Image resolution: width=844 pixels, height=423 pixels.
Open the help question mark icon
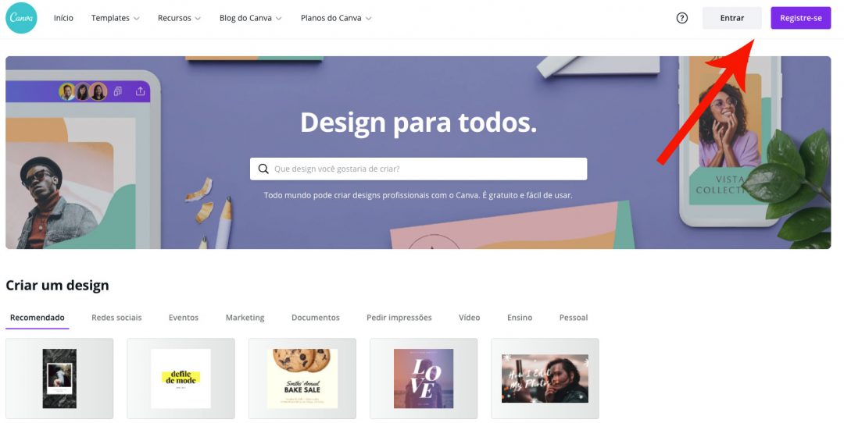click(682, 18)
